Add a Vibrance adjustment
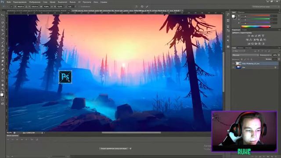281x158 pixels. (263, 36)
